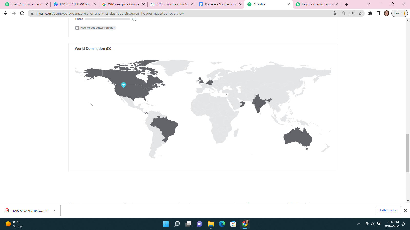Open the zoom magnifier icon in address bar
Screen dimensions: 410x230
pyautogui.click(x=344, y=13)
